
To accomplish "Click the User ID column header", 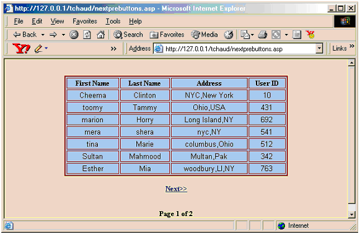I will tap(267, 83).
